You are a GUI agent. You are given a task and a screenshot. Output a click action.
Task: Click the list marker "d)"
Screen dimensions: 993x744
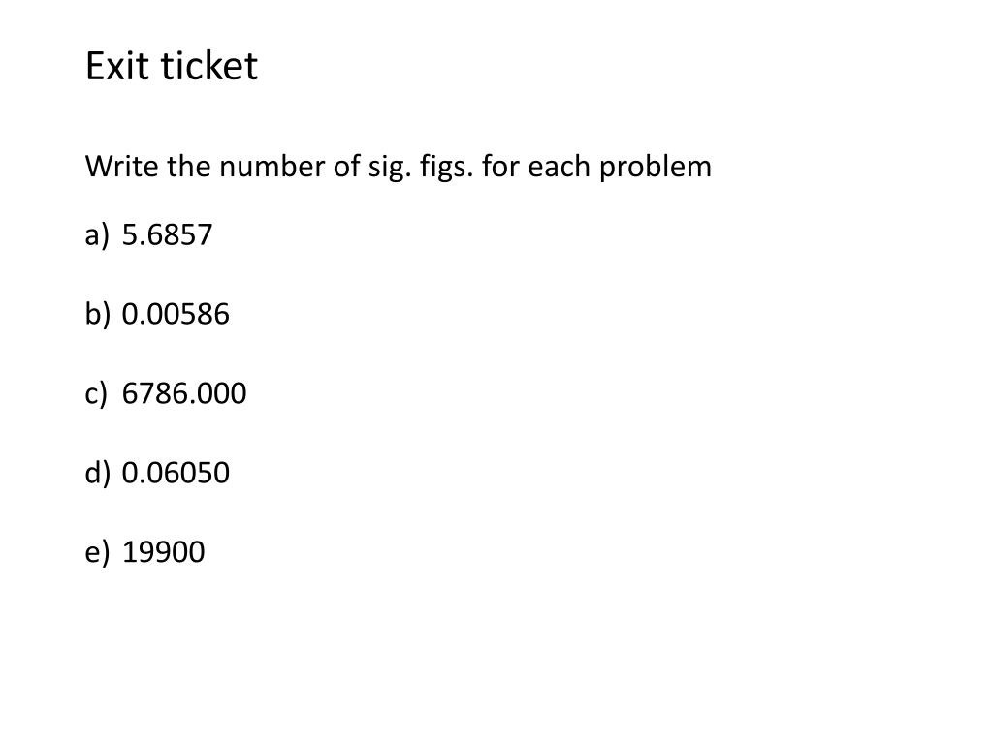[x=96, y=474]
